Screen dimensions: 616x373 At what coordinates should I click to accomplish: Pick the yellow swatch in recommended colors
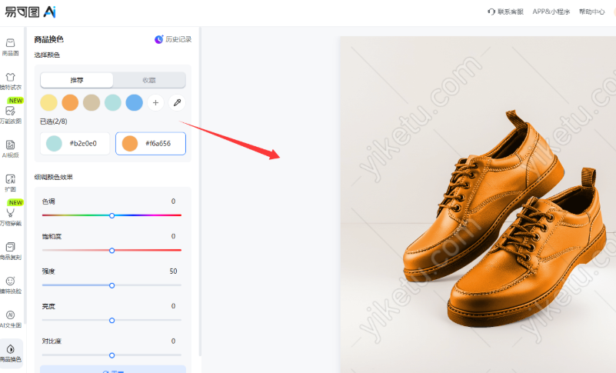coord(48,102)
